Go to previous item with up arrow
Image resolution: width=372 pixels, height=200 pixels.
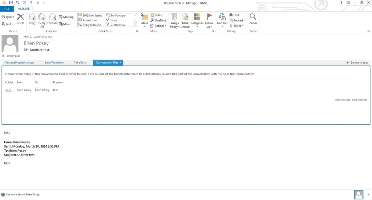coord(31,3)
